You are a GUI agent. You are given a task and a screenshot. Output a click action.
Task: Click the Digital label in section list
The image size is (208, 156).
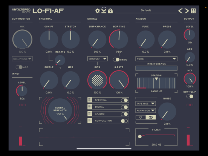point(99,107)
